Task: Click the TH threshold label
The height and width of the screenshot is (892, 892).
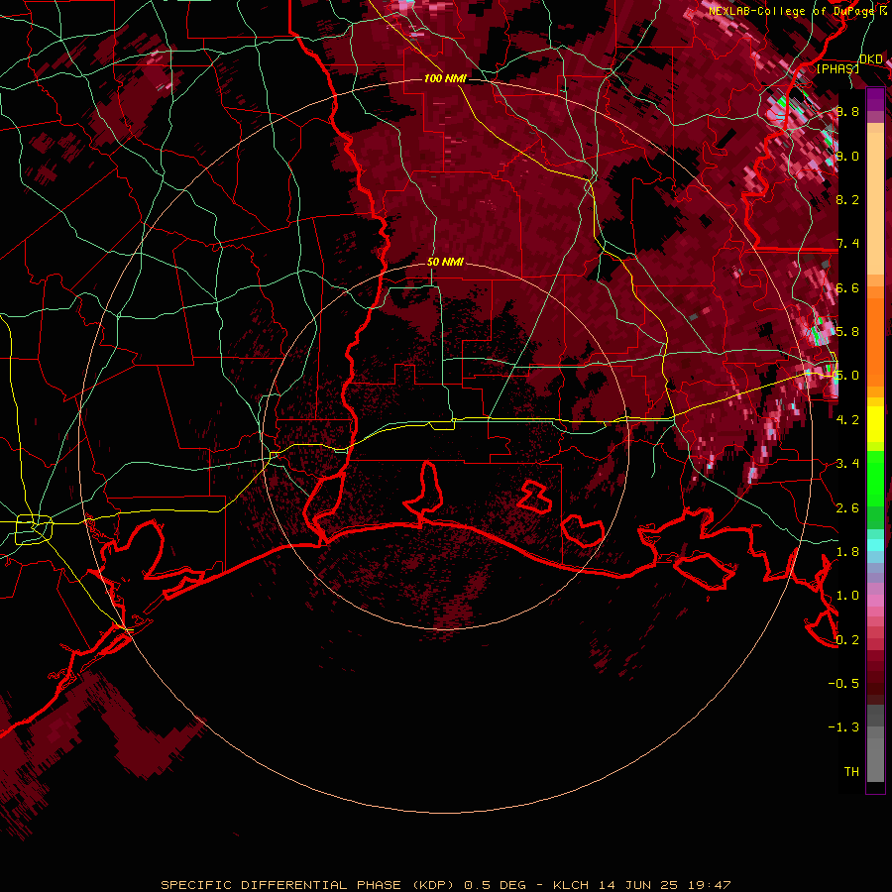Action: [851, 772]
